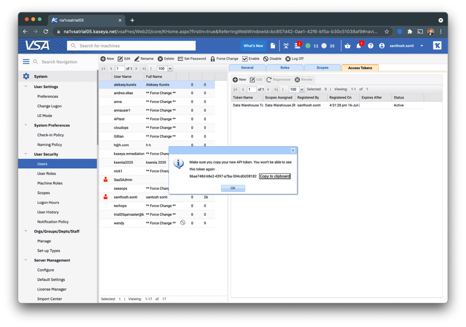
Task: Open a new browser tab
Action: coord(132,20)
